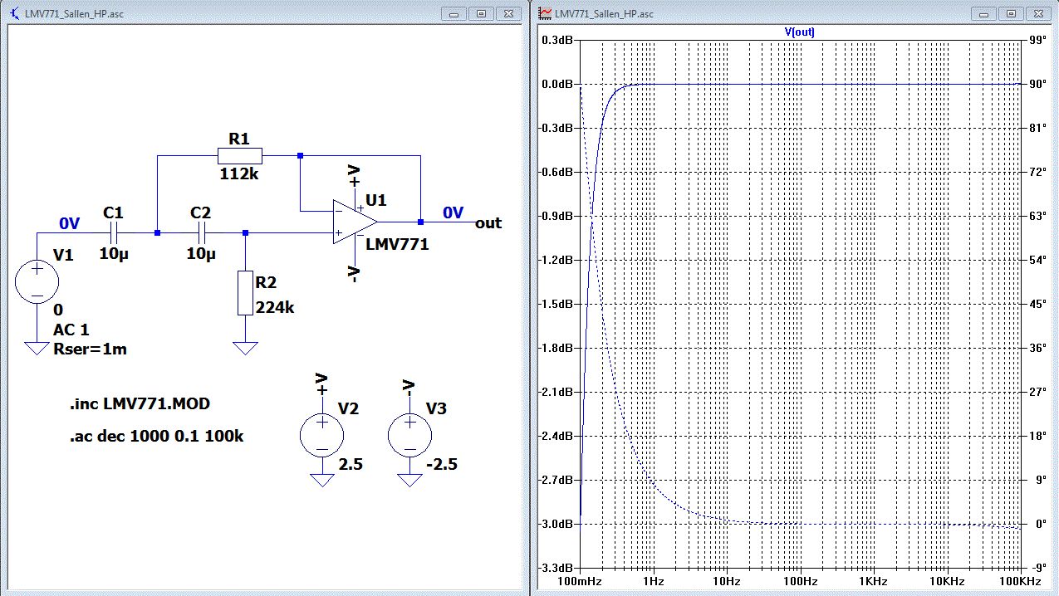Image resolution: width=1059 pixels, height=596 pixels.
Task: Close the waveform plot window
Action: pyautogui.click(x=1037, y=13)
